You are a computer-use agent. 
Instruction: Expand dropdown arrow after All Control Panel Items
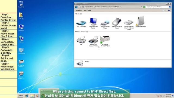coord(108,7)
